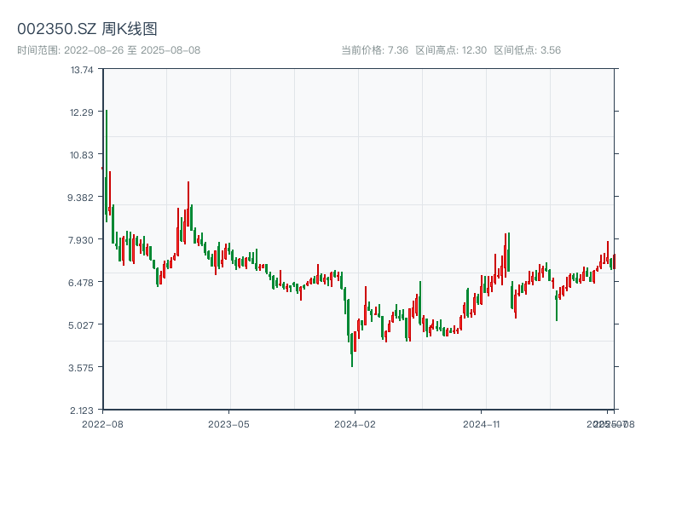
Task: Click the 002350.SZ 周K线图 chart title
Action: 87,29
